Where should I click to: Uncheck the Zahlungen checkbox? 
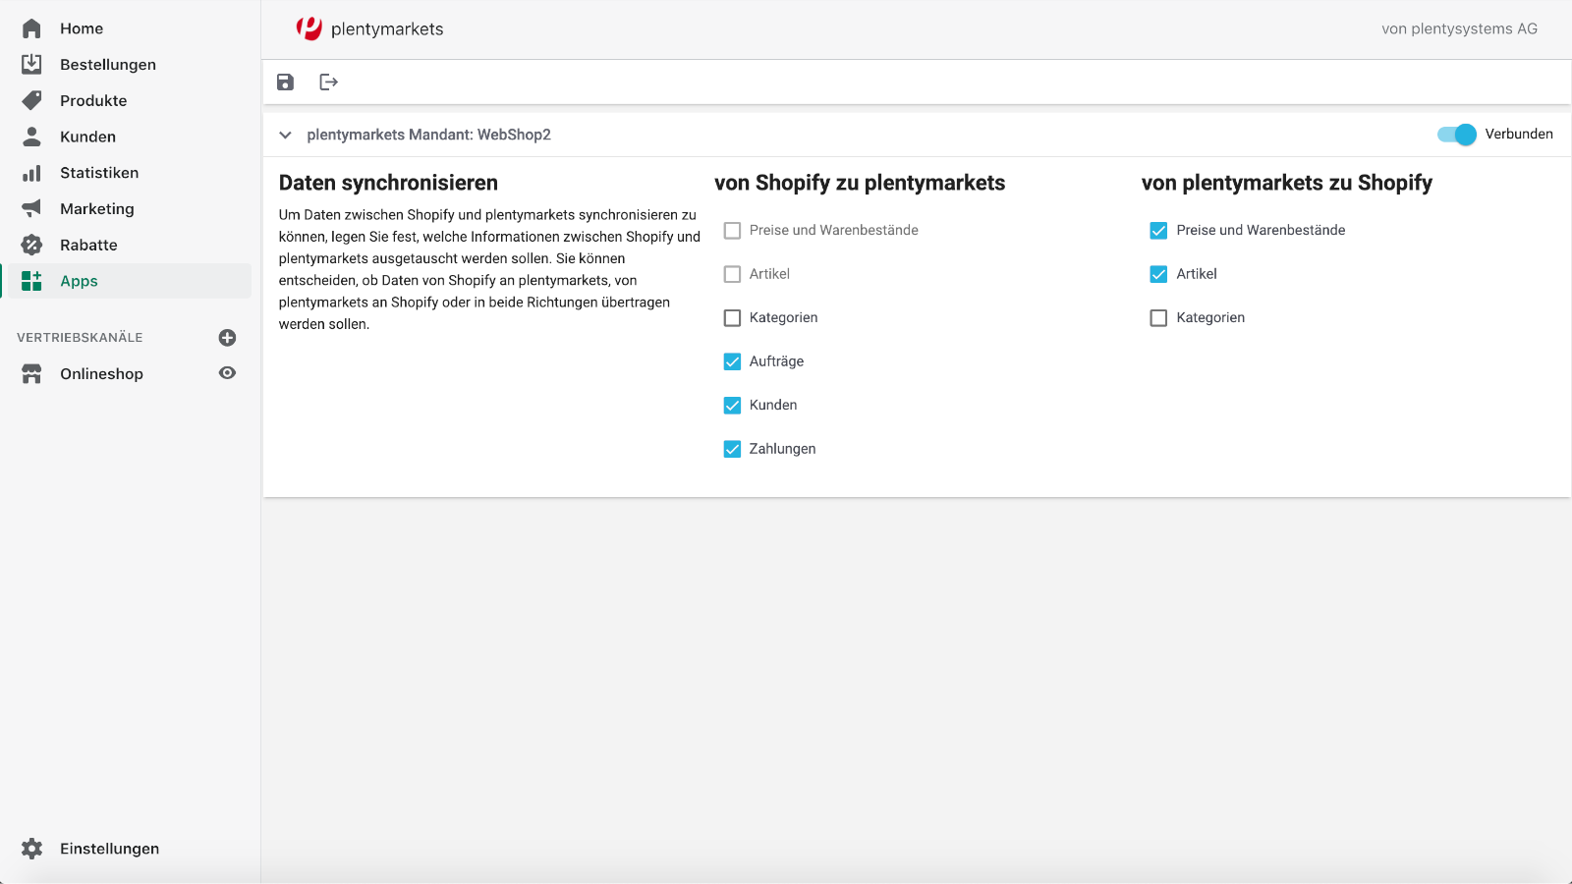(x=732, y=449)
